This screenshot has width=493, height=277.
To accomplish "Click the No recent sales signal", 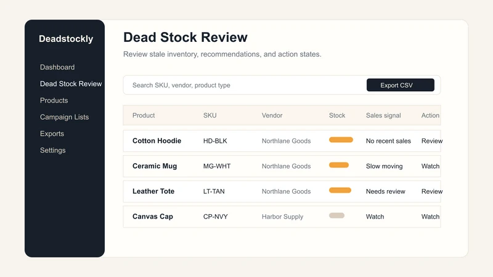I will tap(388, 141).
